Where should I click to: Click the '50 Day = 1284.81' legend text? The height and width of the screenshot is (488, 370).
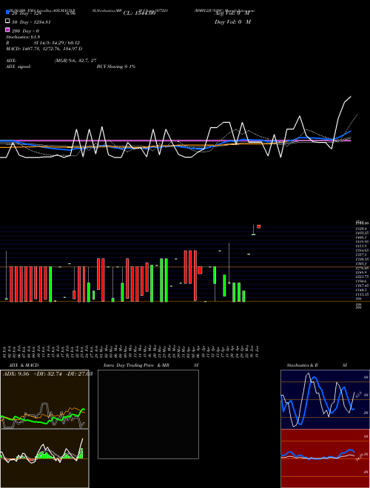coord(31,22)
